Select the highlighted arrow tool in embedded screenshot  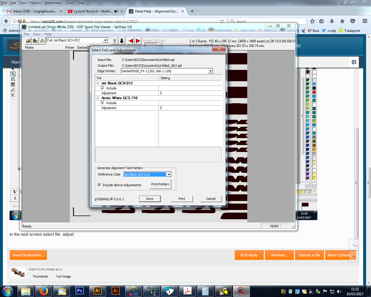coord(13,74)
